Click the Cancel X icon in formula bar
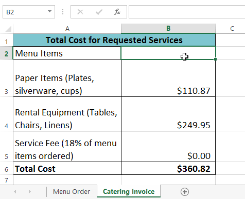This screenshot has height=199, width=245. coord(80,12)
